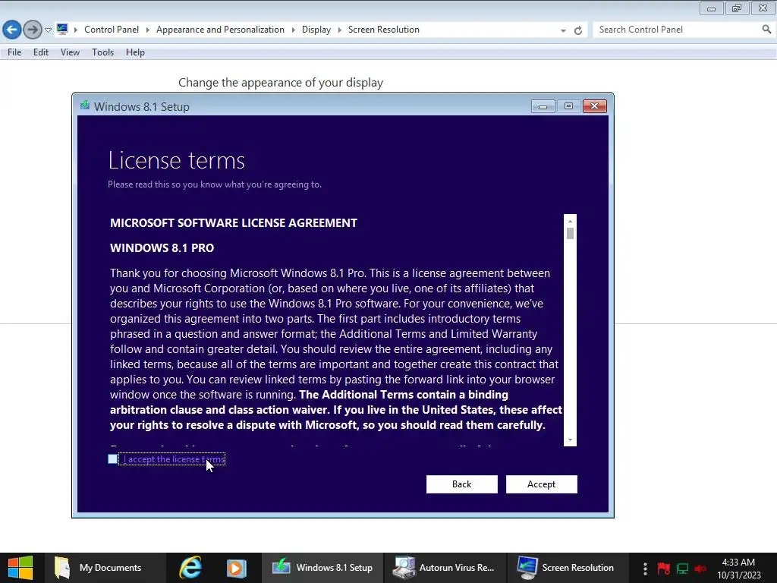The height and width of the screenshot is (583, 777).
Task: Minimize the Windows 8.1 Setup window
Action: (543, 106)
